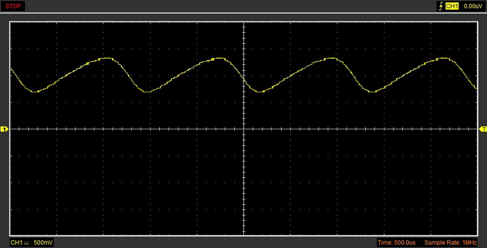
Task: Select the channel 1 ground marker on left edge
Action: (x=4, y=129)
